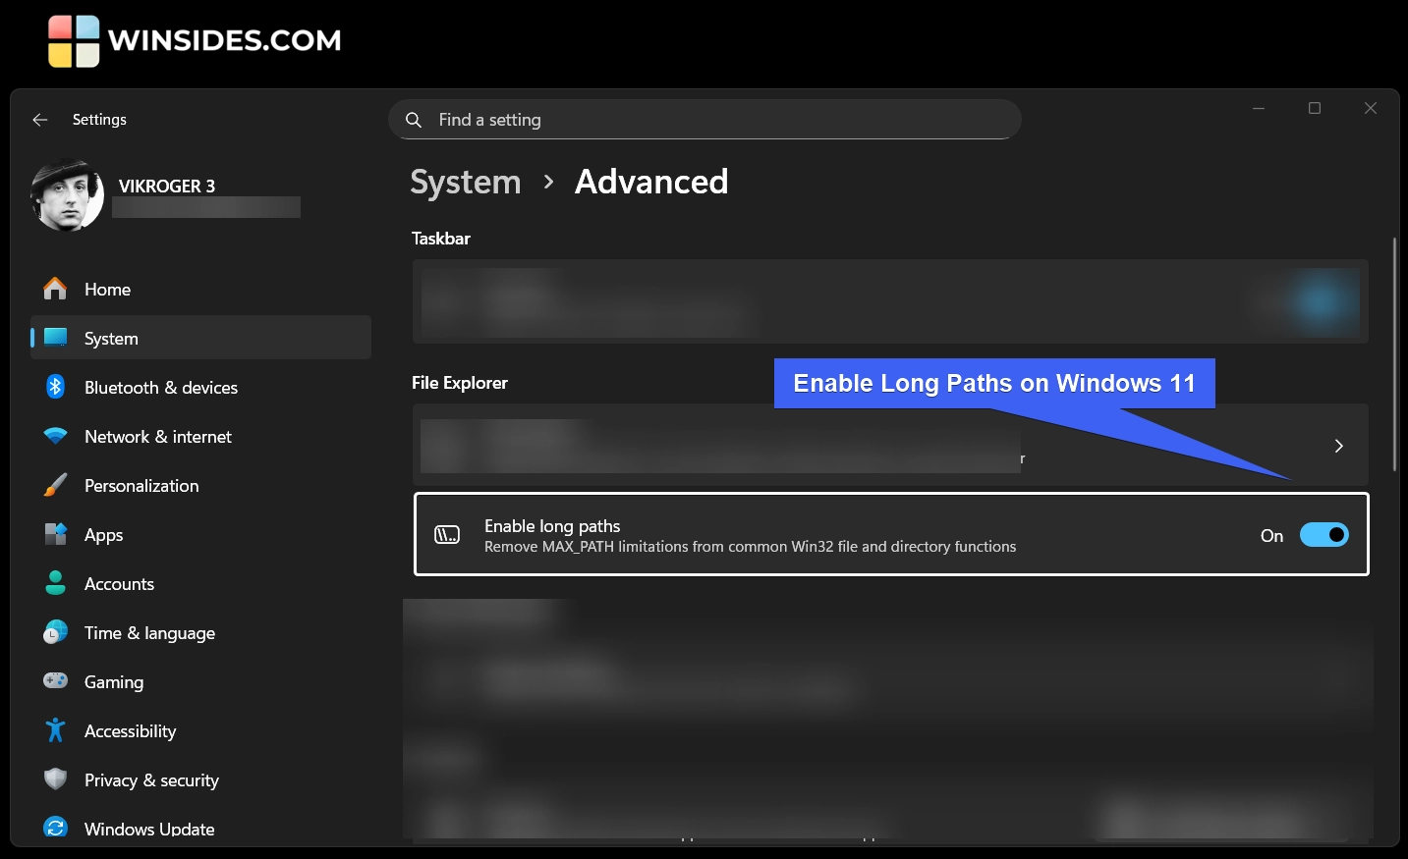1408x859 pixels.
Task: Click inside the Find a setting search box
Action: point(704,119)
